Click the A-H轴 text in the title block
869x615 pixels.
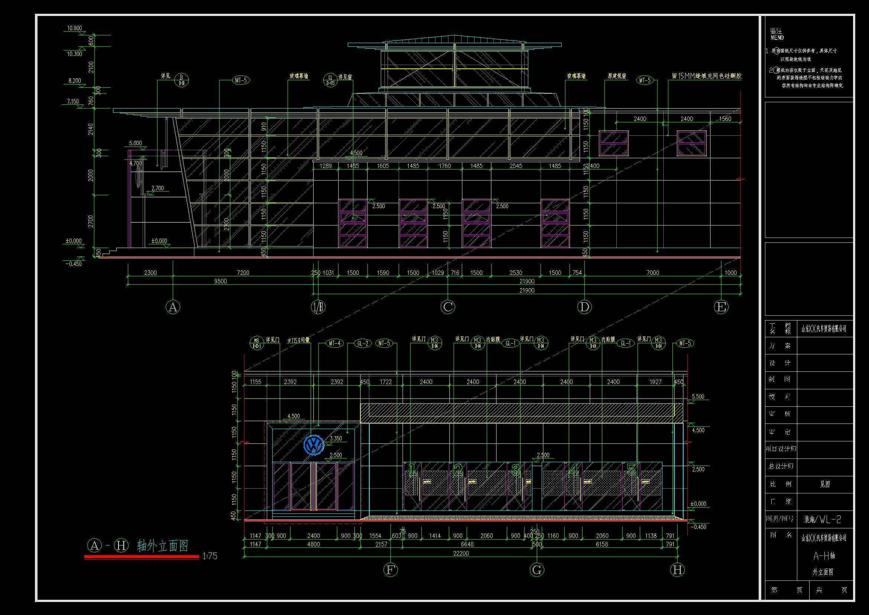pyautogui.click(x=825, y=556)
